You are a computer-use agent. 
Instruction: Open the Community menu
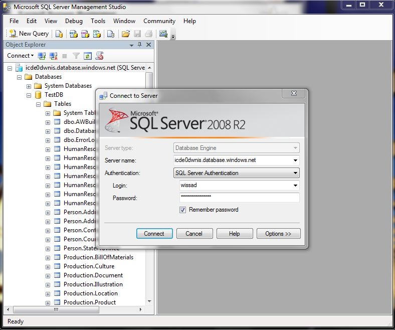(159, 21)
